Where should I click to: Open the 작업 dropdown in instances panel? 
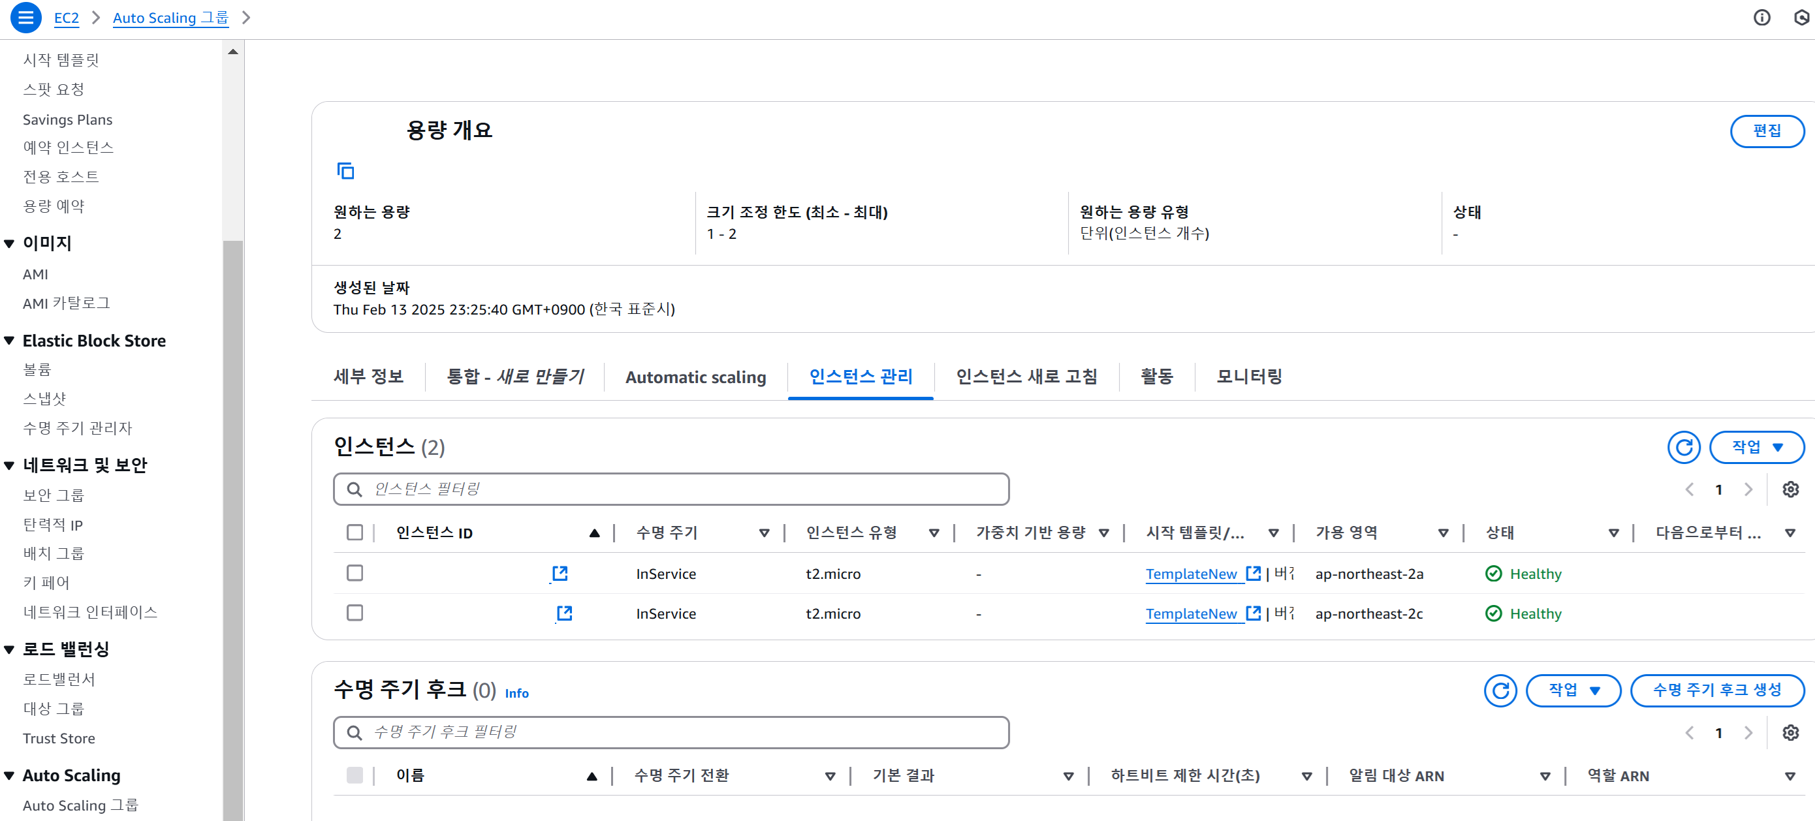tap(1756, 447)
